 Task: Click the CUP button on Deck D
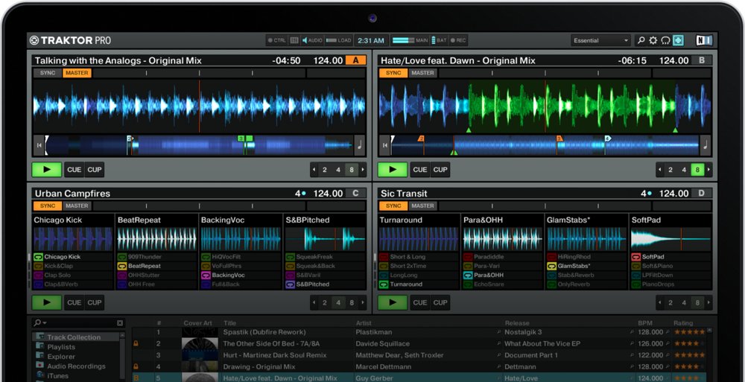(440, 302)
